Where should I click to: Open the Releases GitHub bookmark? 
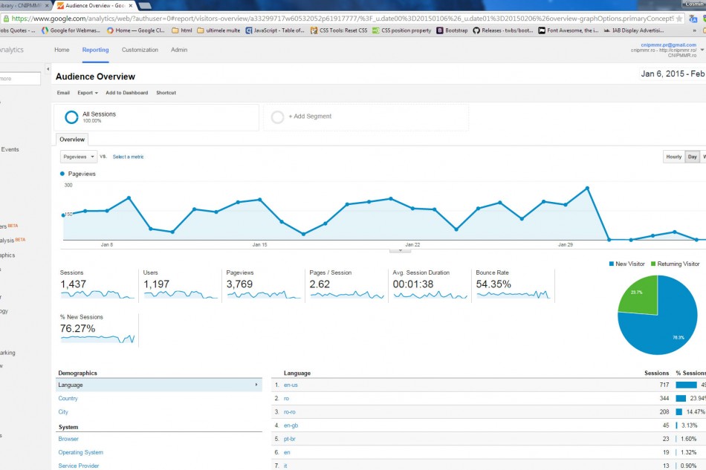(x=502, y=30)
